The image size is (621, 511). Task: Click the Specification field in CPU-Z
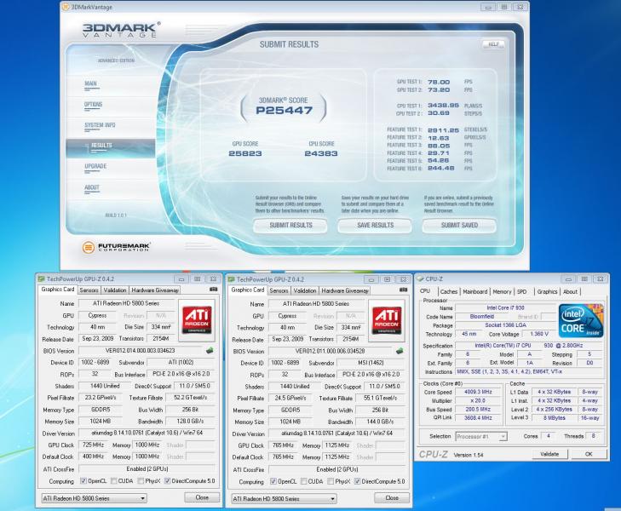click(x=529, y=346)
